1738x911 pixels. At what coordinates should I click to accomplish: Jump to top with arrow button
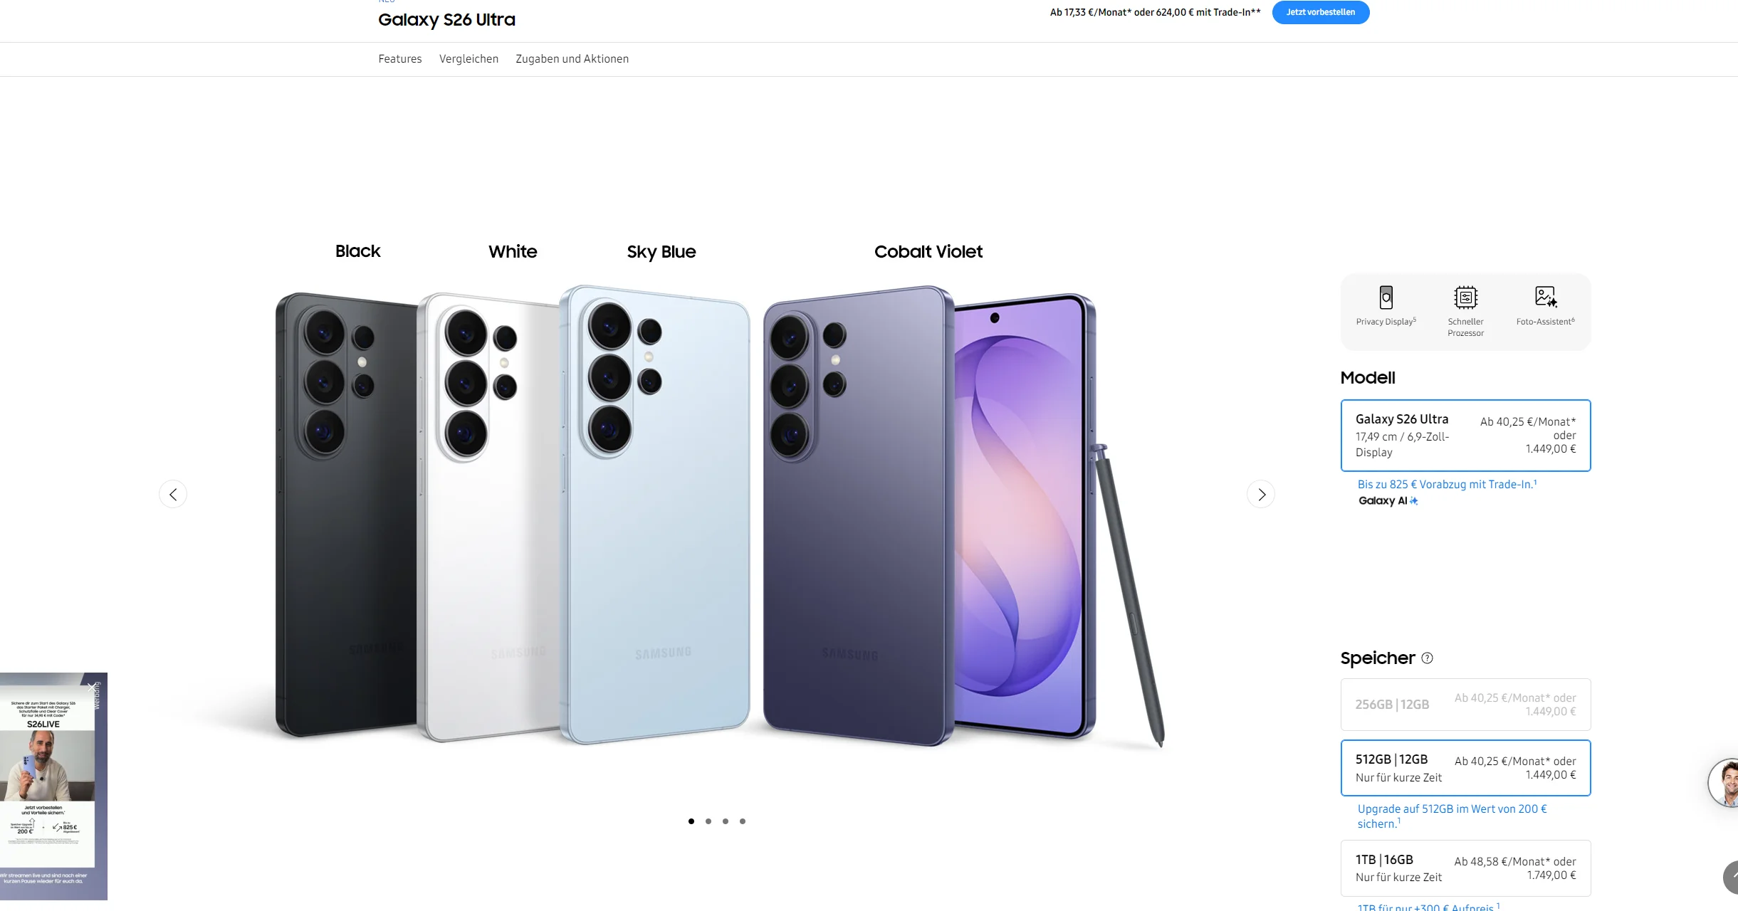pos(1731,877)
